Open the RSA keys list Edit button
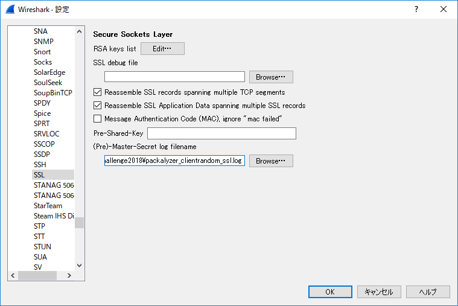Viewport: 458px width, 306px height. tap(162, 48)
